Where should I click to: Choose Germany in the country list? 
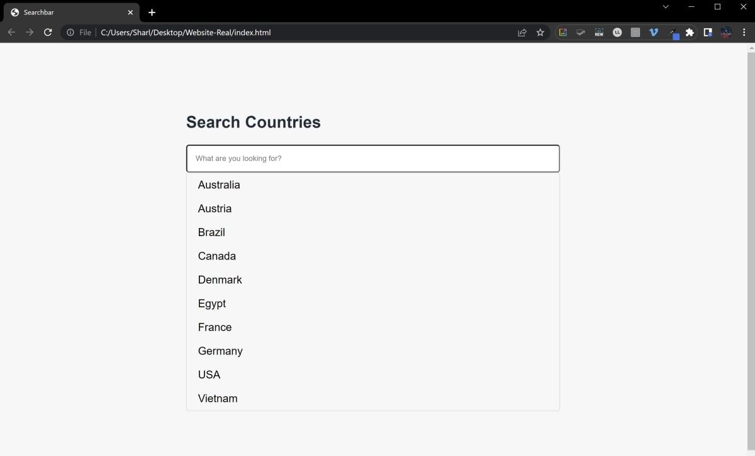(220, 350)
